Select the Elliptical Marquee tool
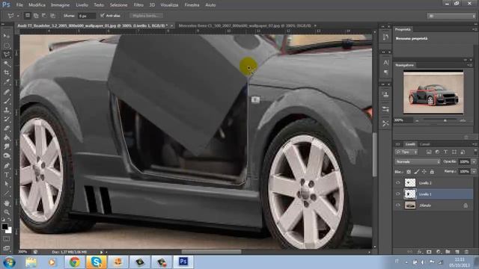479x269 pixels. 7,45
